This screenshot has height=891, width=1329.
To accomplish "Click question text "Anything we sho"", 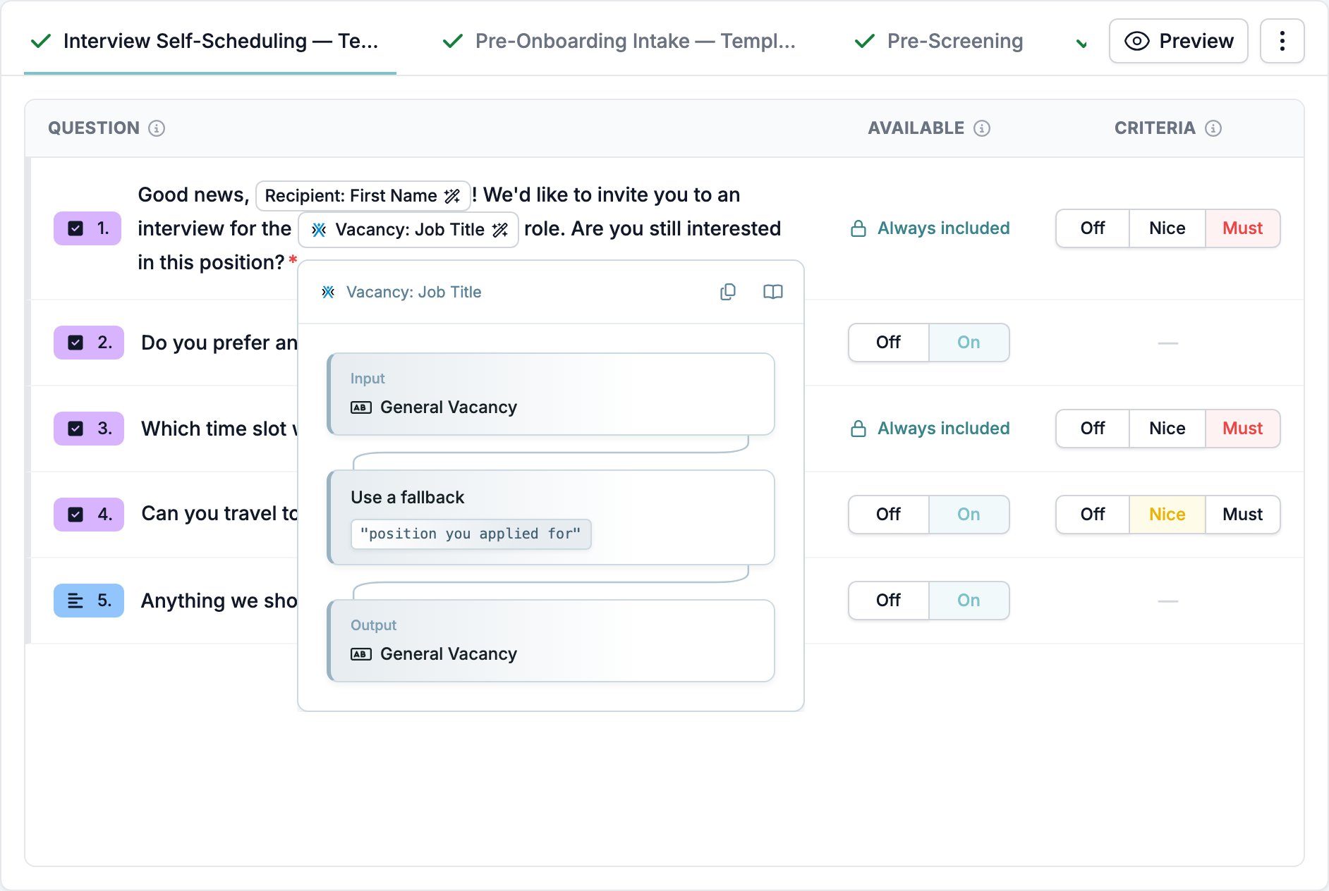I will 219,601.
